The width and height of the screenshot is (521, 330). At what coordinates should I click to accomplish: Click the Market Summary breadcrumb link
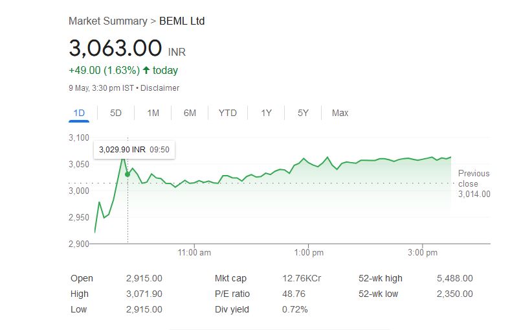tap(107, 21)
